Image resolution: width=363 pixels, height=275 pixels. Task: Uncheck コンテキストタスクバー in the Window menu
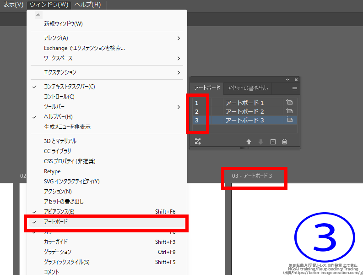(69, 87)
